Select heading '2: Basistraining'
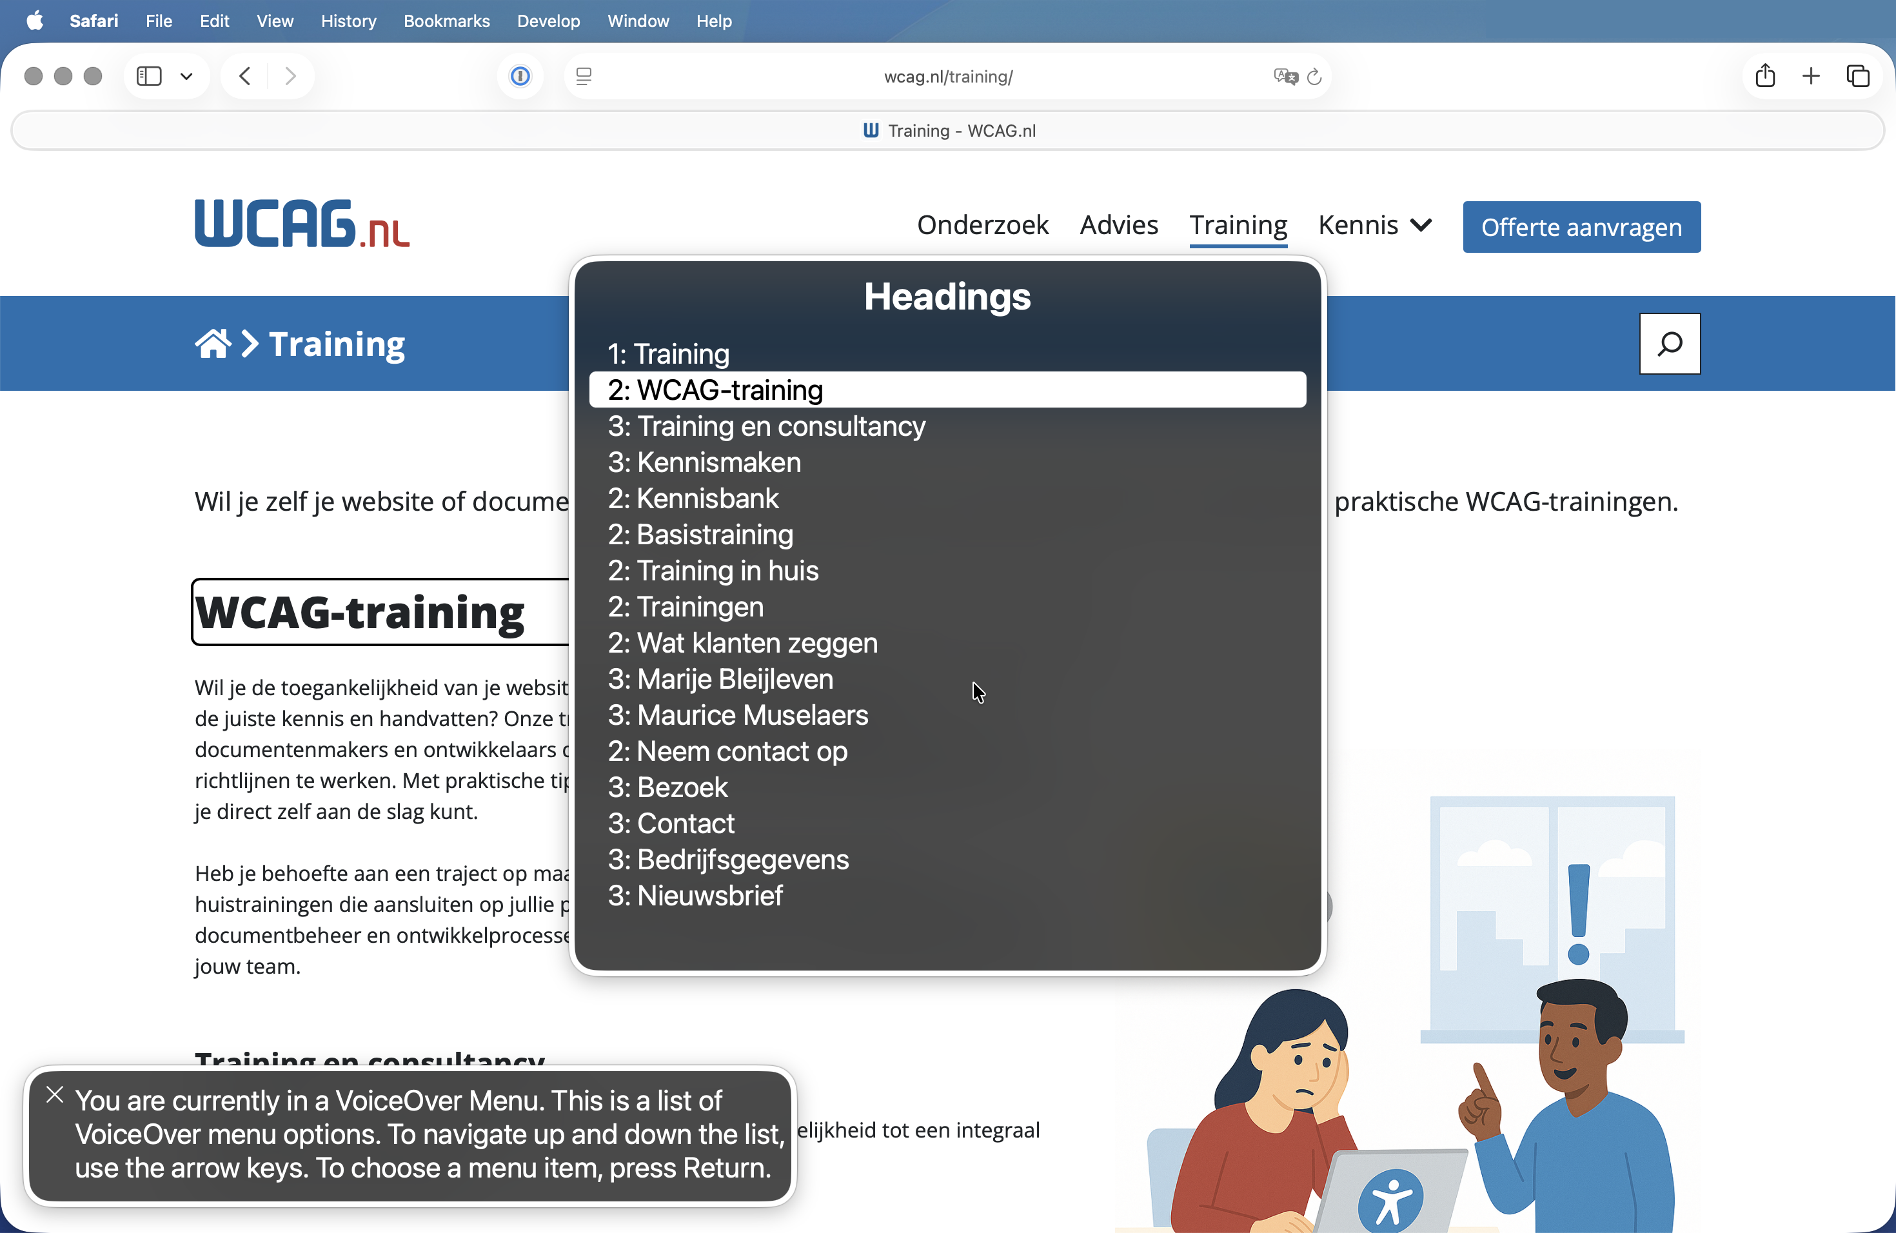The image size is (1896, 1233). [947, 535]
